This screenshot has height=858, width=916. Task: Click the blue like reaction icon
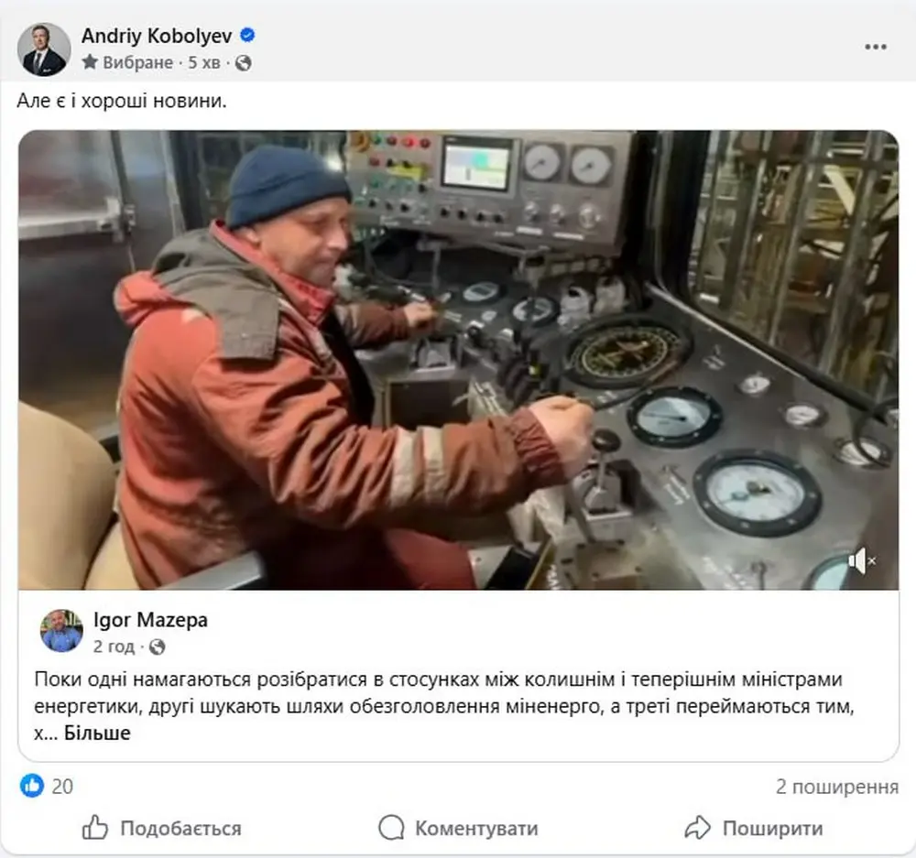[x=31, y=786]
